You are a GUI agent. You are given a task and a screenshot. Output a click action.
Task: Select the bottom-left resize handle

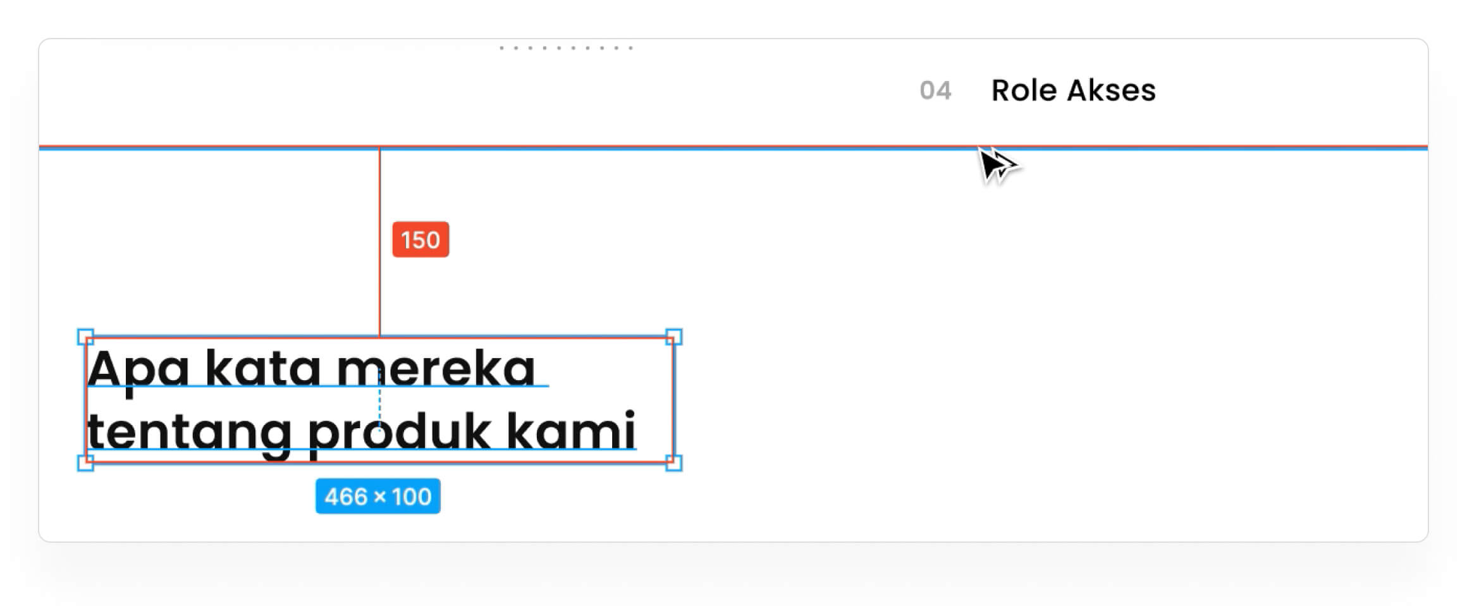(x=85, y=463)
